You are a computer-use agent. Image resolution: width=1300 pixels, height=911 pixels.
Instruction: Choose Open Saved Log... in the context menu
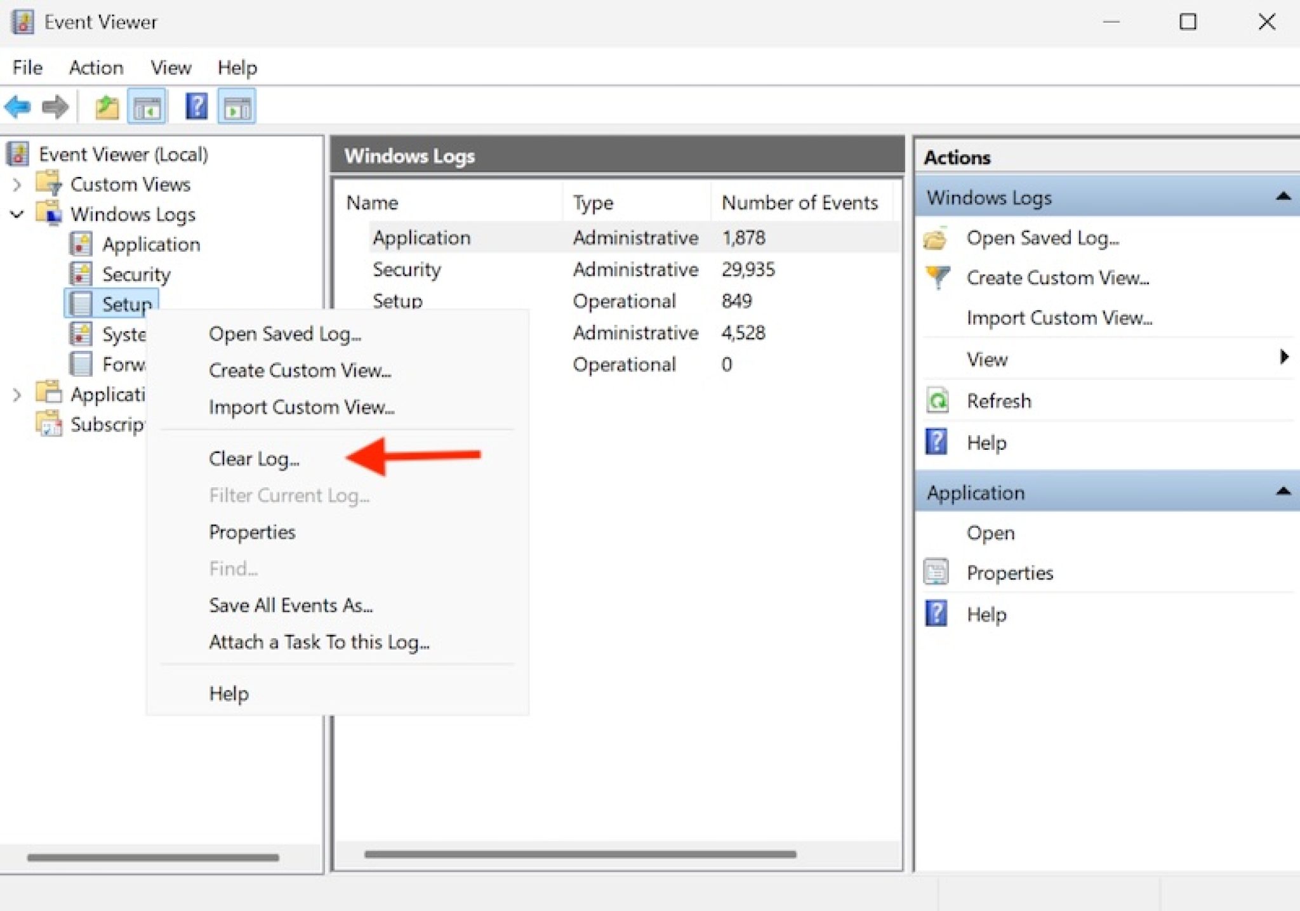284,334
